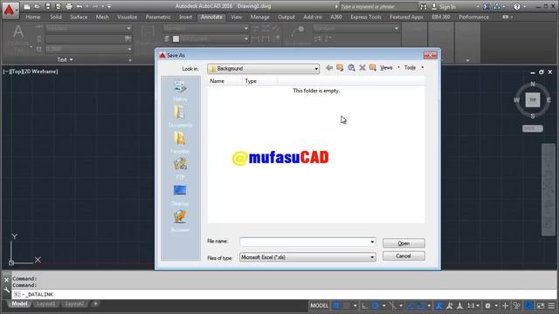Go up one folder level in dialog
This screenshot has height=314, width=559.
[x=340, y=68]
